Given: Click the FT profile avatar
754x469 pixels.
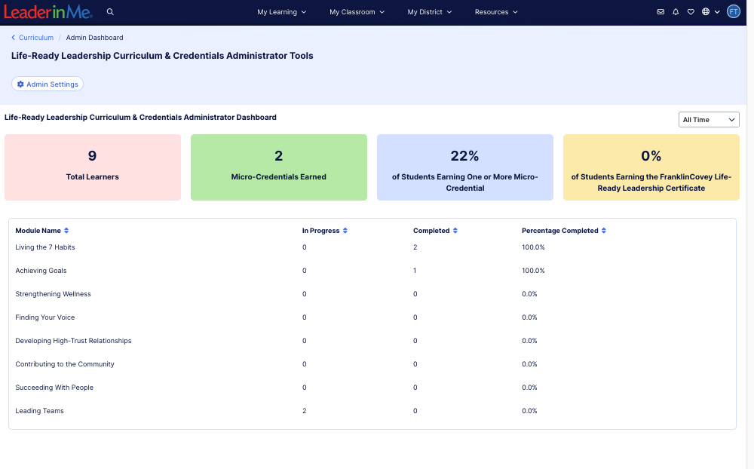Looking at the screenshot, I should (x=733, y=11).
